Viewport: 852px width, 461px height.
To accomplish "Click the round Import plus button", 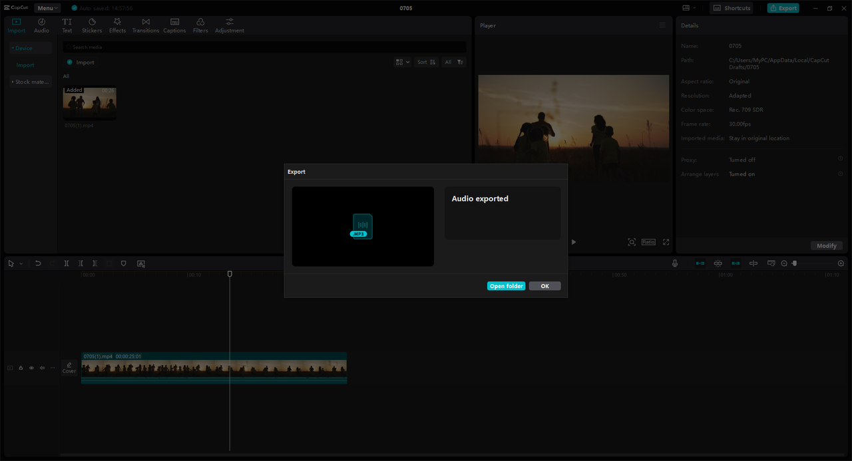I will (69, 63).
